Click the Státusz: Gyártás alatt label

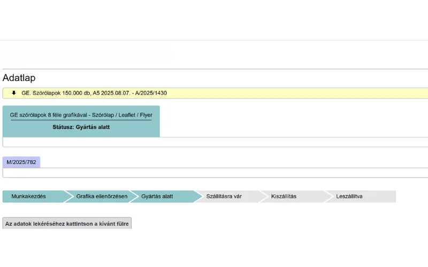(81, 127)
